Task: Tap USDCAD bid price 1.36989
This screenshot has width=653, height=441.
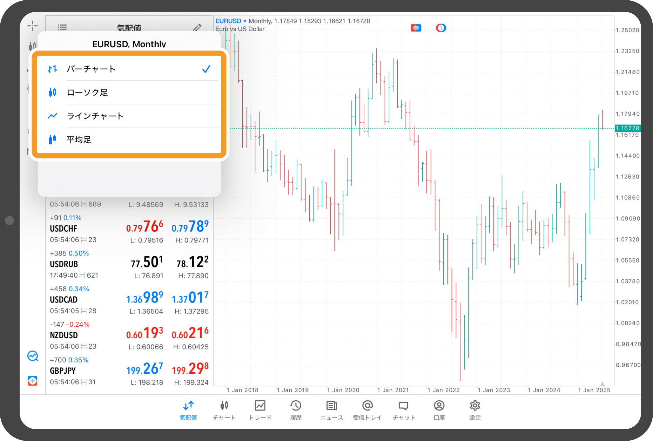Action: point(144,298)
